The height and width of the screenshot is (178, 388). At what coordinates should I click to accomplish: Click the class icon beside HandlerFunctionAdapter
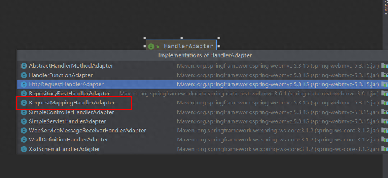(x=24, y=75)
